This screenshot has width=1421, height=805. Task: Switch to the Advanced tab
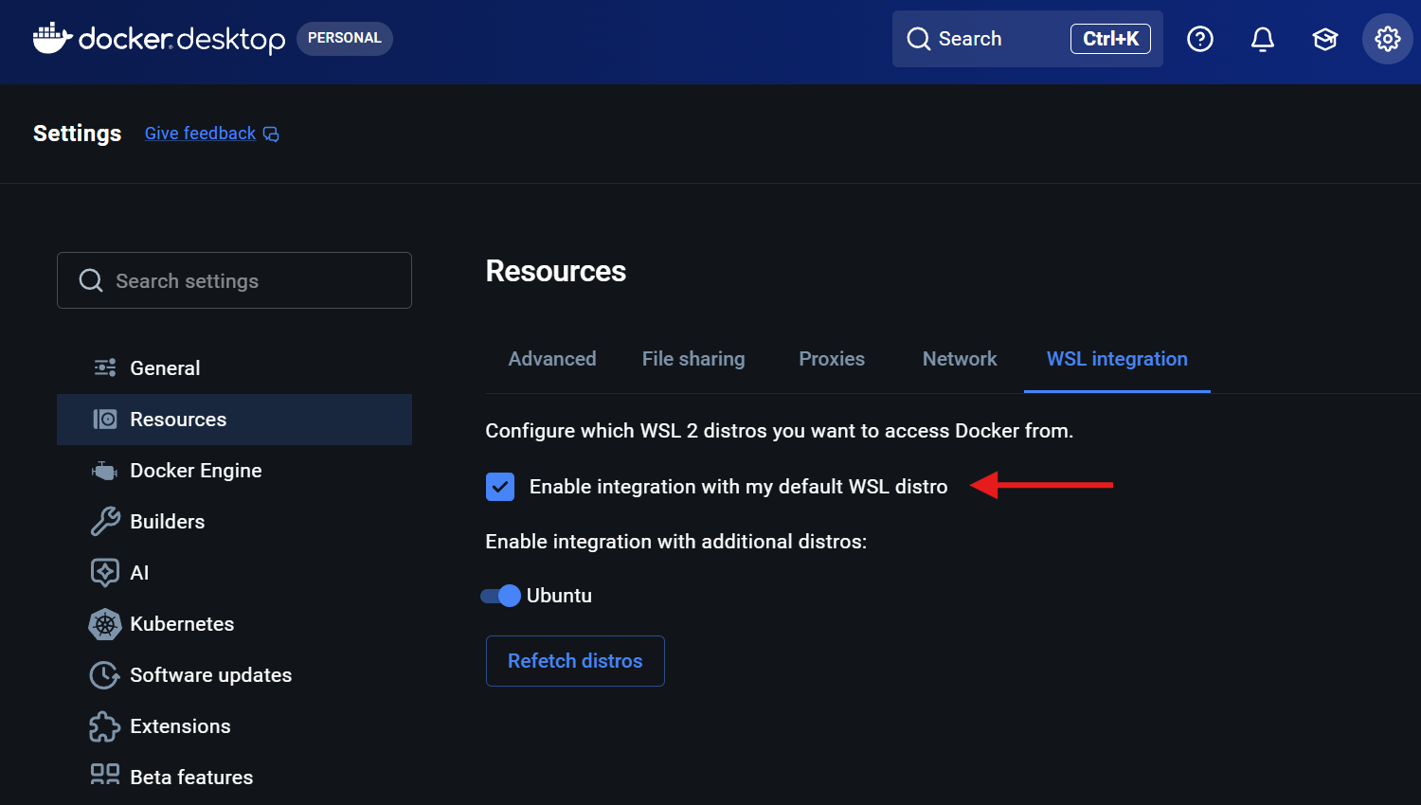click(x=552, y=359)
